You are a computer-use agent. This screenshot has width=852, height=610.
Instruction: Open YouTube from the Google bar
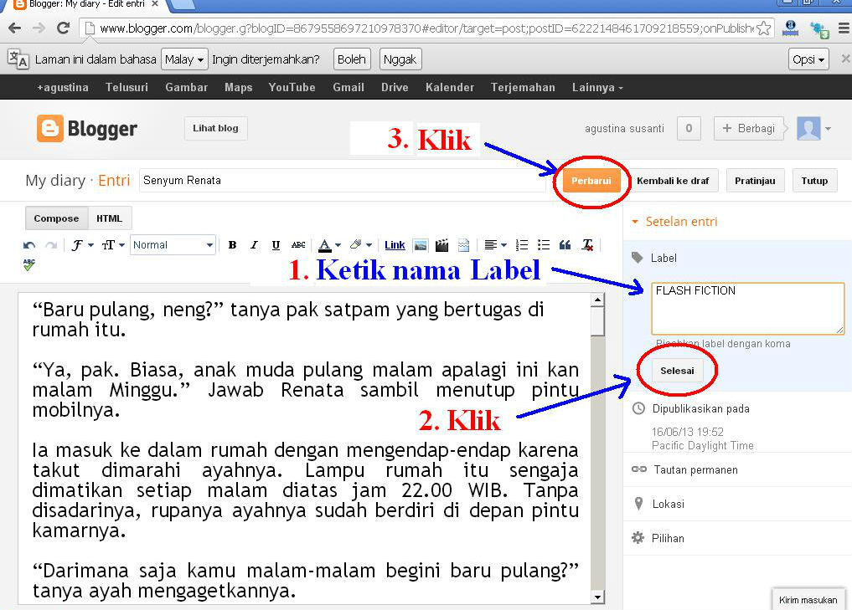[x=292, y=87]
